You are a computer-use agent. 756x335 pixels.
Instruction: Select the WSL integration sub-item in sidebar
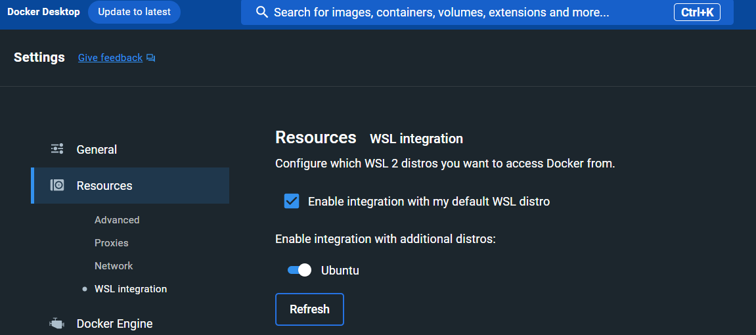click(x=131, y=289)
